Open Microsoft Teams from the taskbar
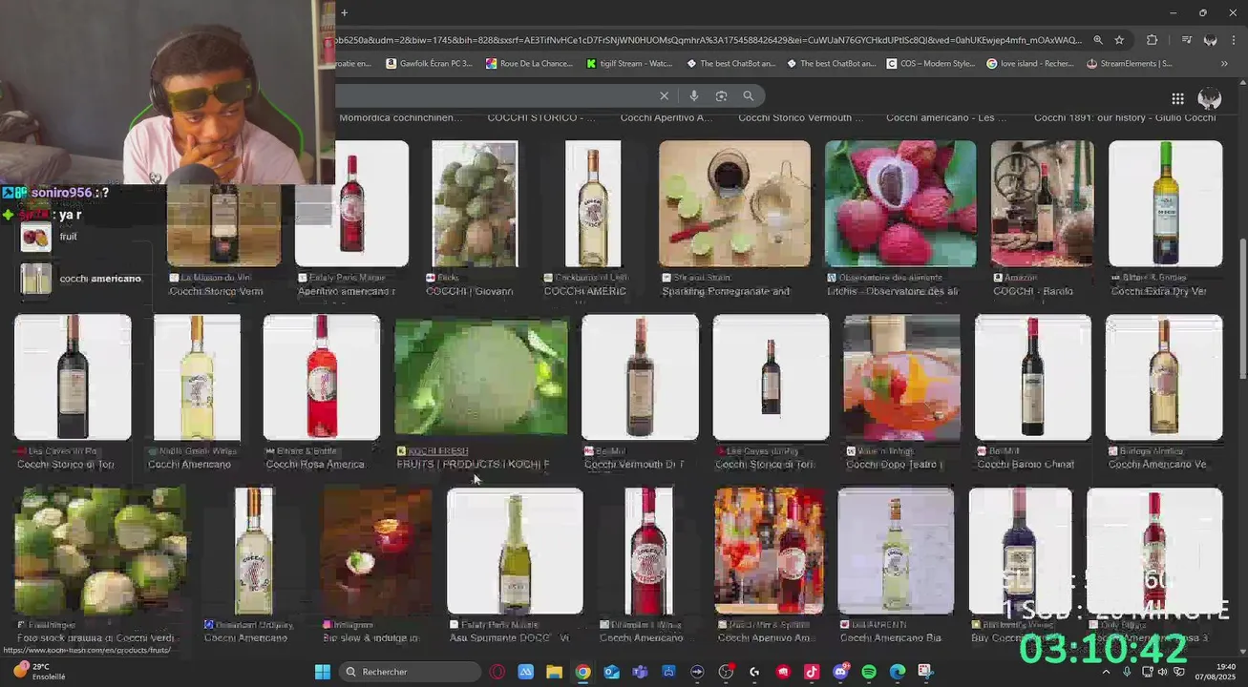1248x687 pixels. click(x=640, y=672)
